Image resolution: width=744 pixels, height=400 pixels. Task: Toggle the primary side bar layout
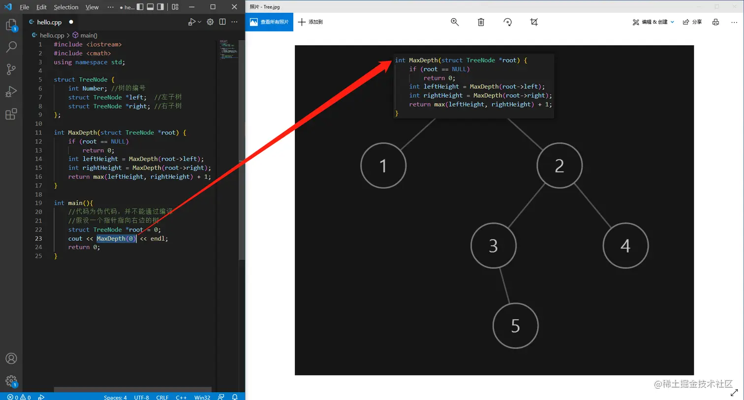click(140, 7)
